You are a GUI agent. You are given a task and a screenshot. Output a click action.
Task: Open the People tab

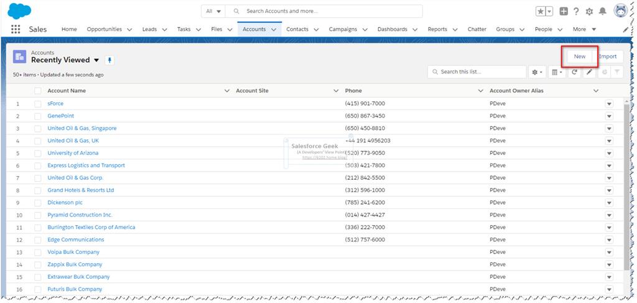coord(543,29)
